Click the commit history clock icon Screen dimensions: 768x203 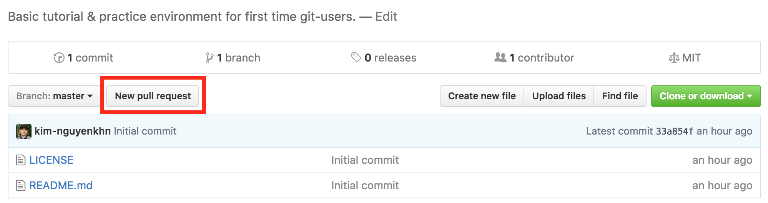point(59,58)
